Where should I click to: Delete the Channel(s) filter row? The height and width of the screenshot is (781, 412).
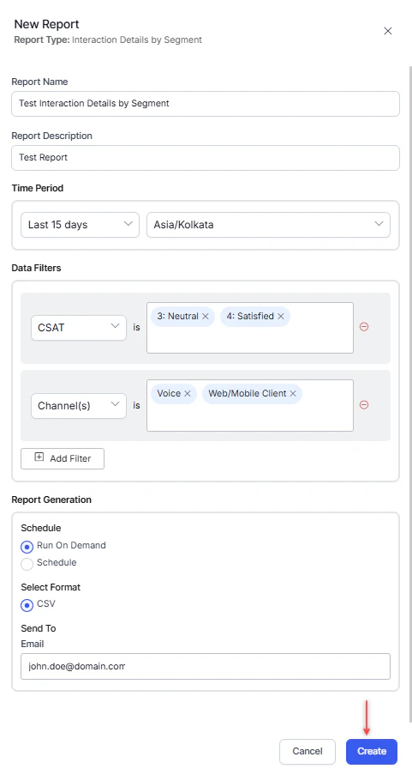tap(364, 405)
